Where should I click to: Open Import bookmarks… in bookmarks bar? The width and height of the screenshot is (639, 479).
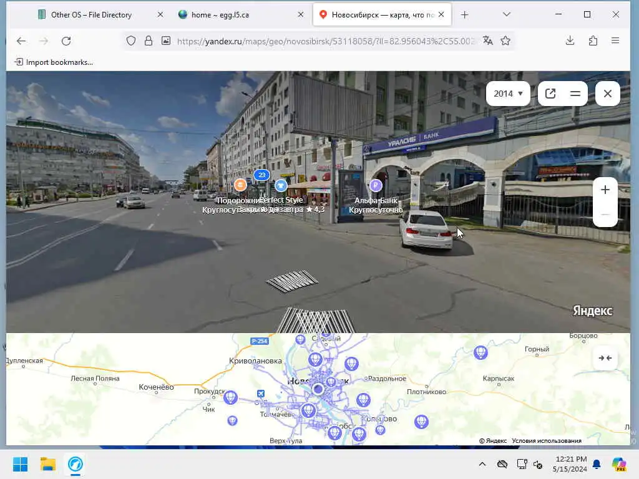coord(54,62)
